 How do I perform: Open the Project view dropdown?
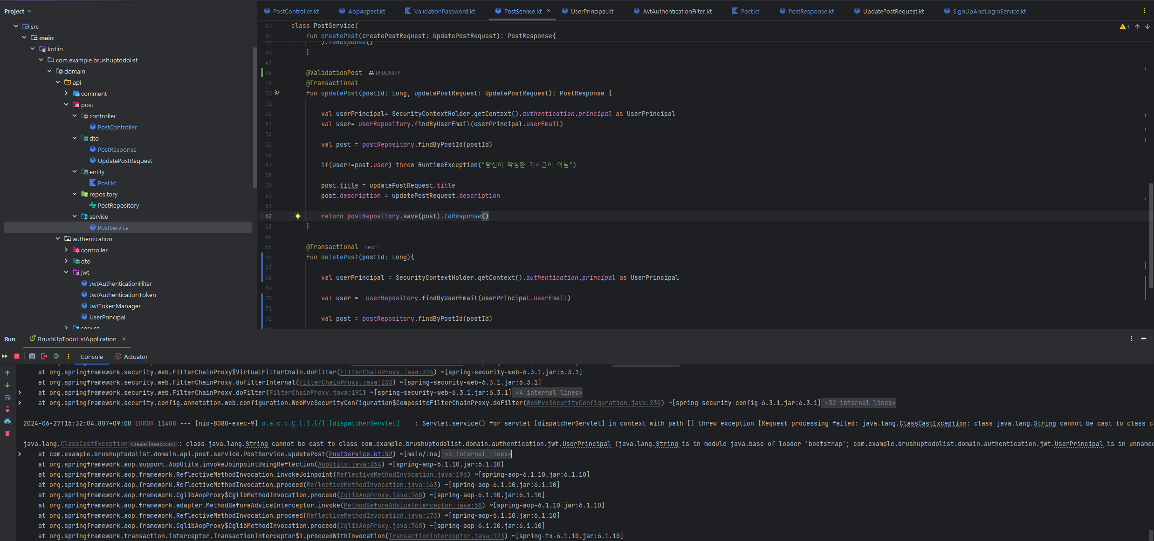point(18,11)
